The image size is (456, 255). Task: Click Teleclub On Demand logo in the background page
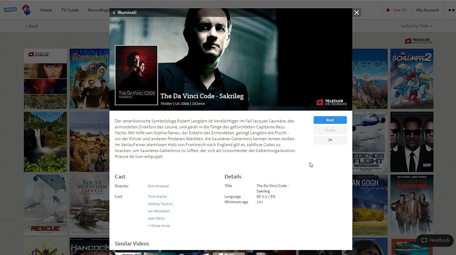[419, 41]
